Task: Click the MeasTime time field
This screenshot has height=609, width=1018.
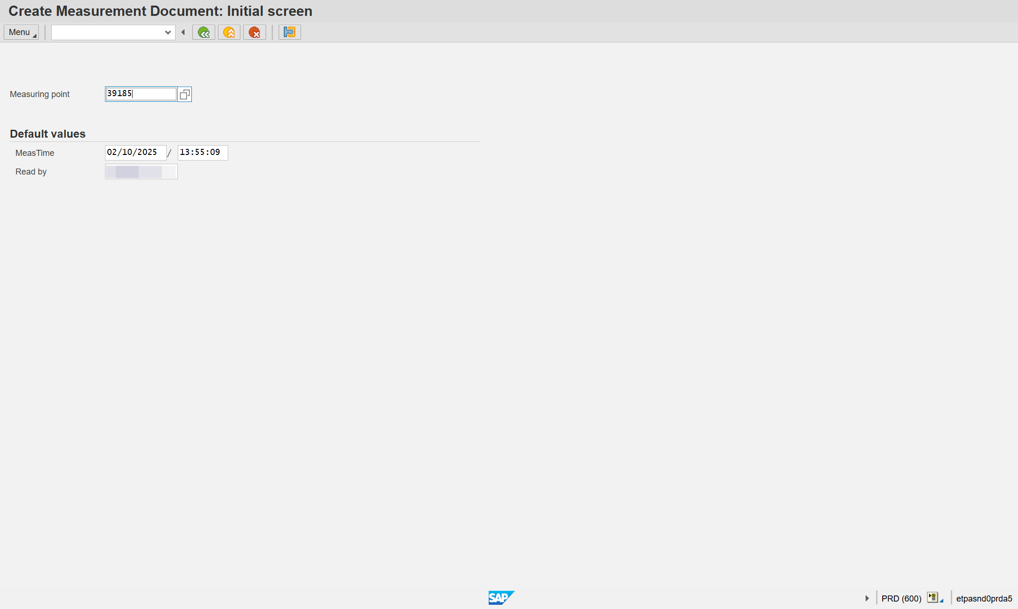Action: [203, 153]
